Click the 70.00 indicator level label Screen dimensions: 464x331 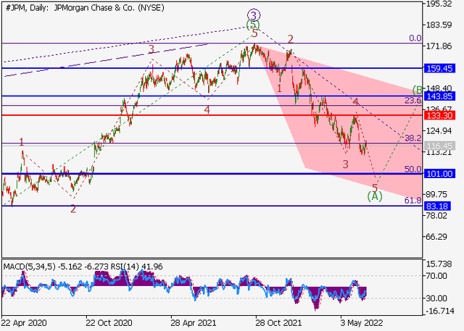click(436, 276)
